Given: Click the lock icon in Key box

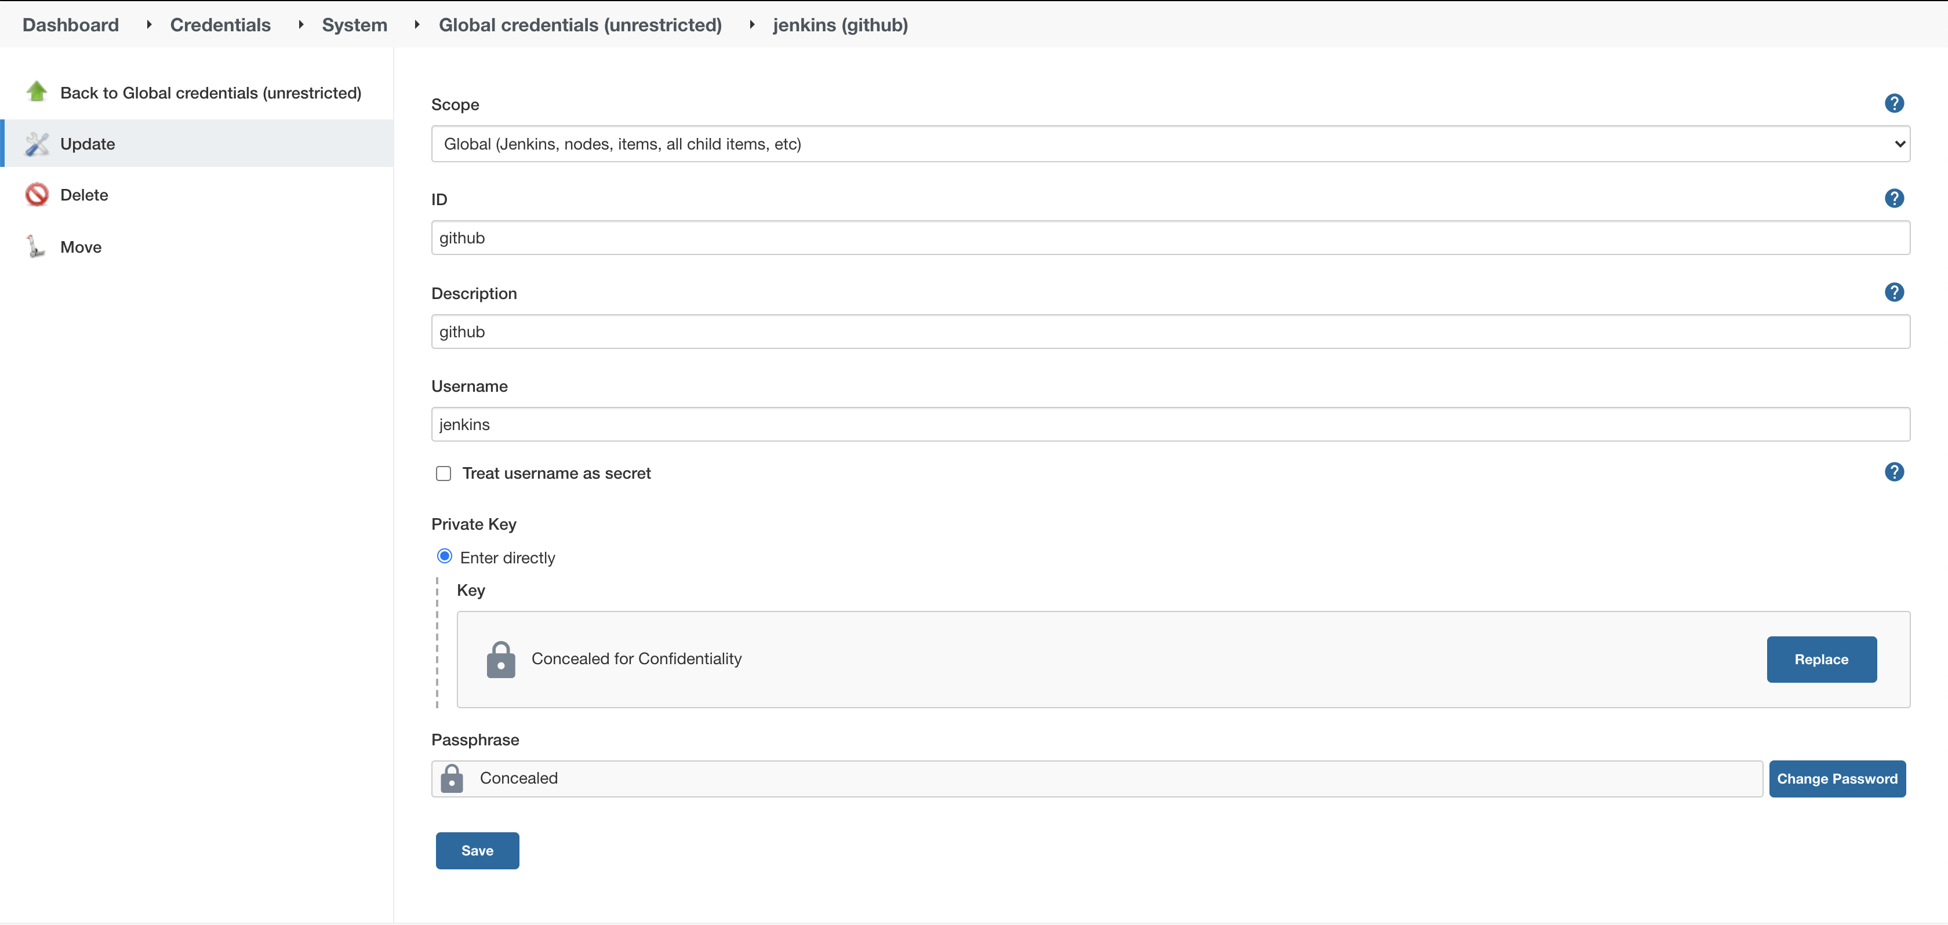Looking at the screenshot, I should point(500,660).
